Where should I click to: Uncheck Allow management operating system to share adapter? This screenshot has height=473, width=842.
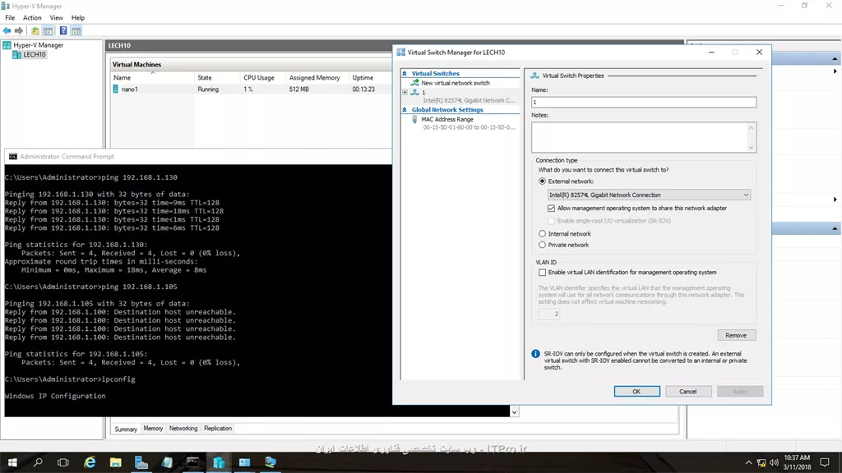(x=551, y=208)
